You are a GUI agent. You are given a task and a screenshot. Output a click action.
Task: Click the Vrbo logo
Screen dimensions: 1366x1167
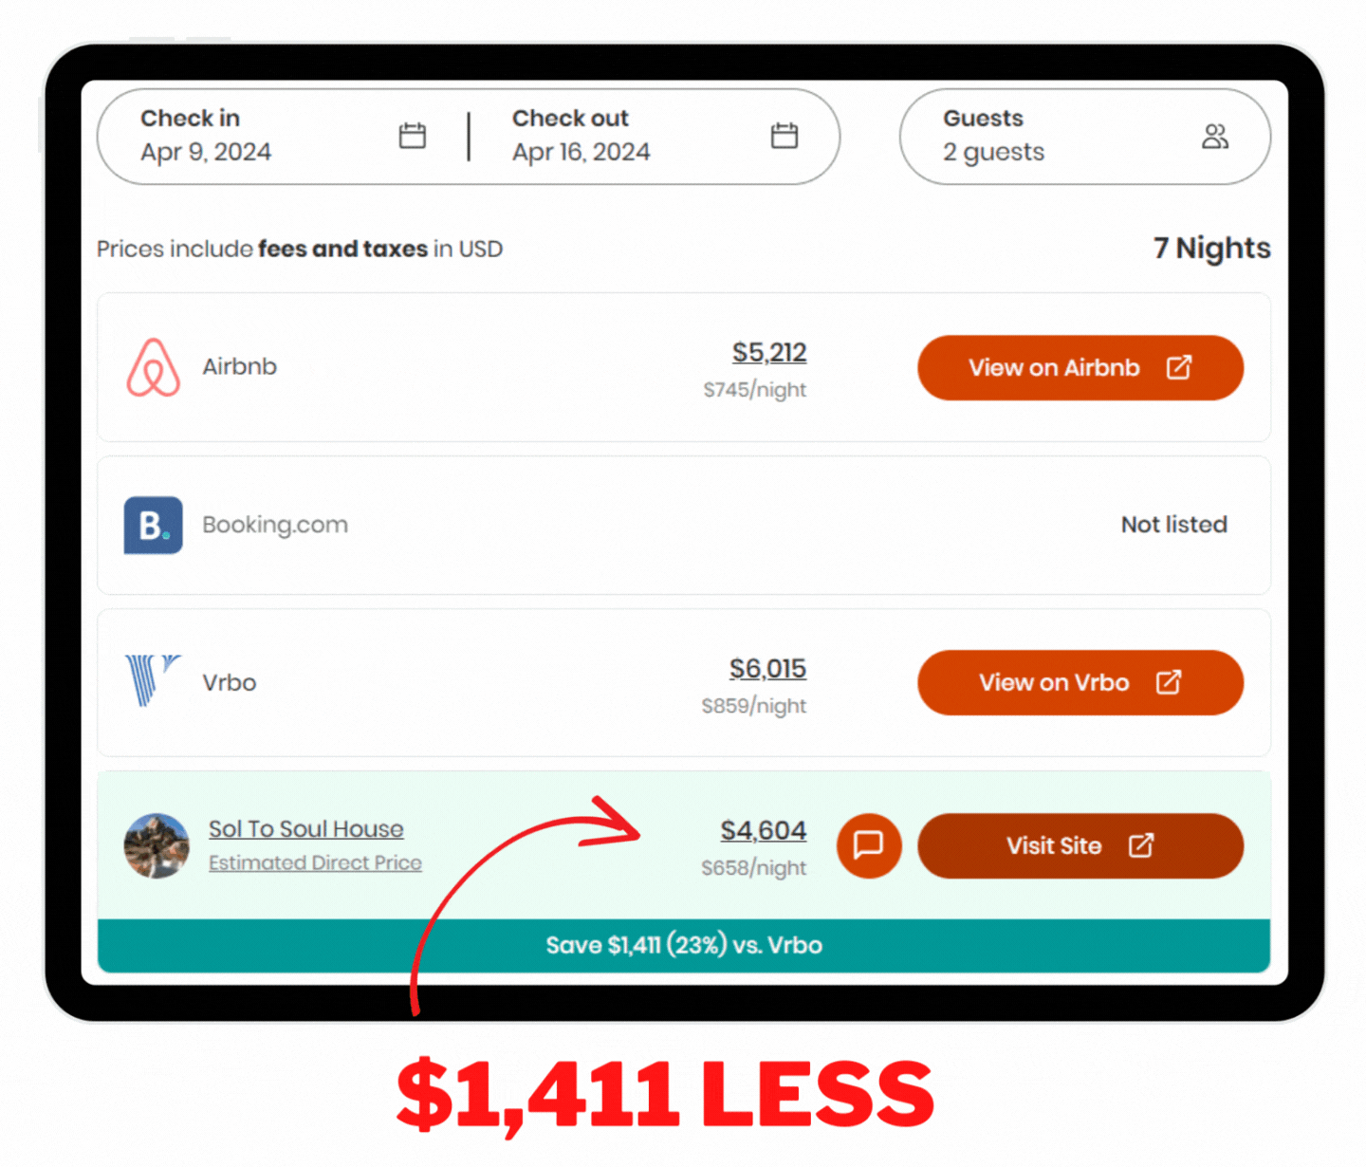[152, 680]
